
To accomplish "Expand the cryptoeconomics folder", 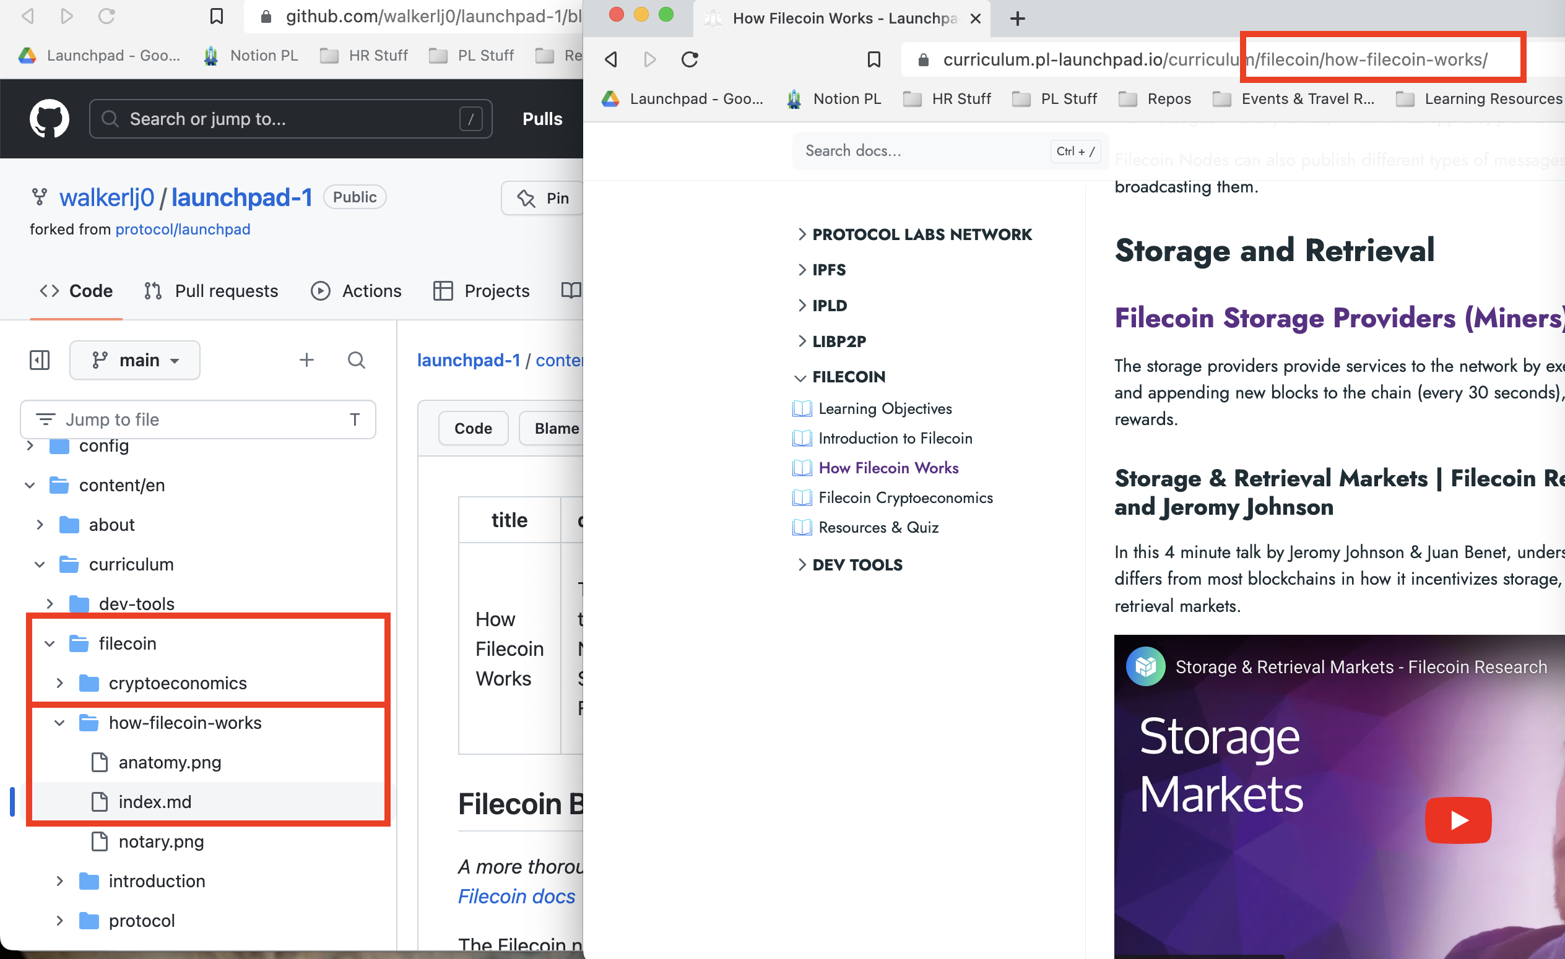I will (59, 684).
